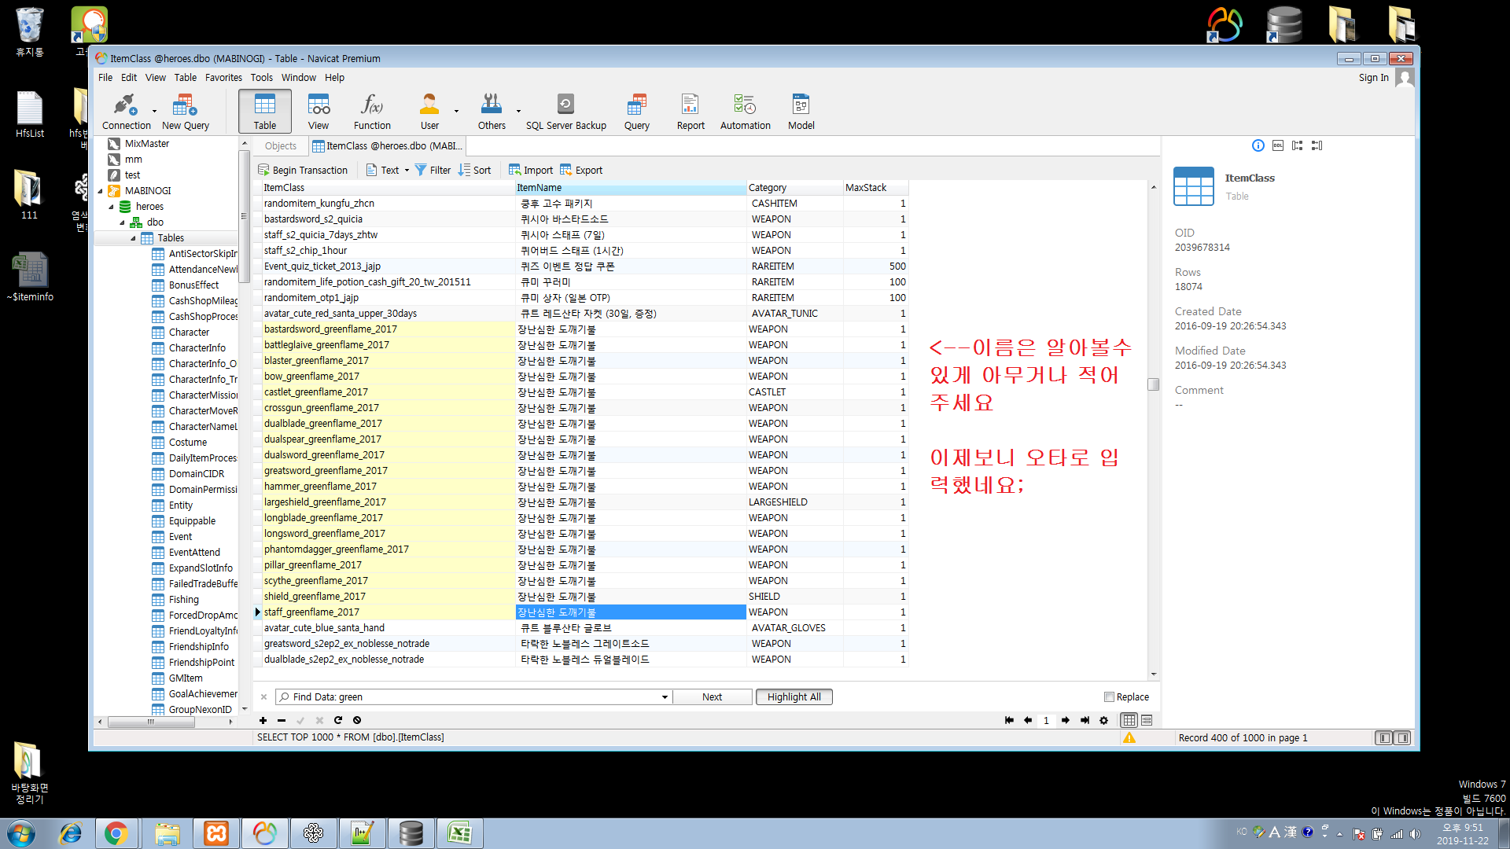Image resolution: width=1510 pixels, height=849 pixels.
Task: Click the Export button
Action: coord(581,171)
